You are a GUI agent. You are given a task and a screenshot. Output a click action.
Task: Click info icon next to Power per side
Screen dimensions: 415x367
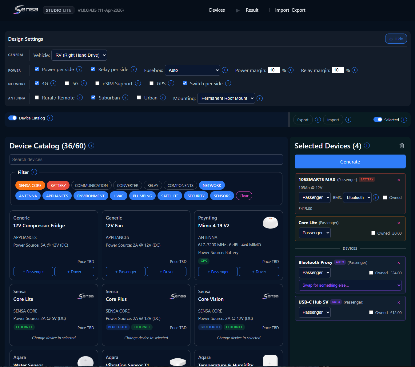(x=79, y=69)
